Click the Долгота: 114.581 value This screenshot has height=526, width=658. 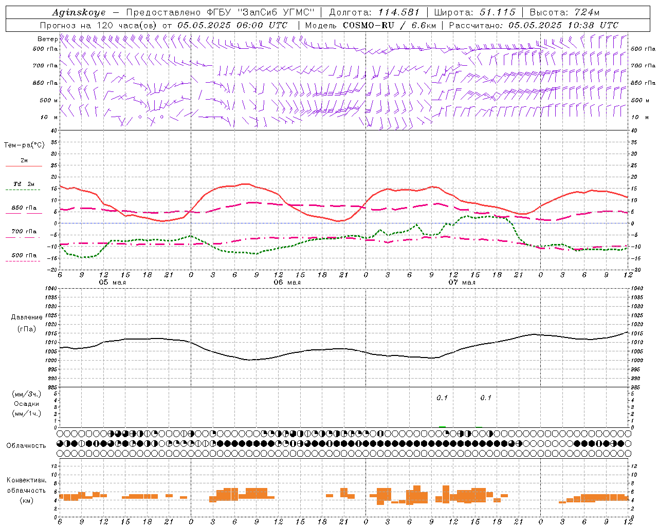coord(374,12)
